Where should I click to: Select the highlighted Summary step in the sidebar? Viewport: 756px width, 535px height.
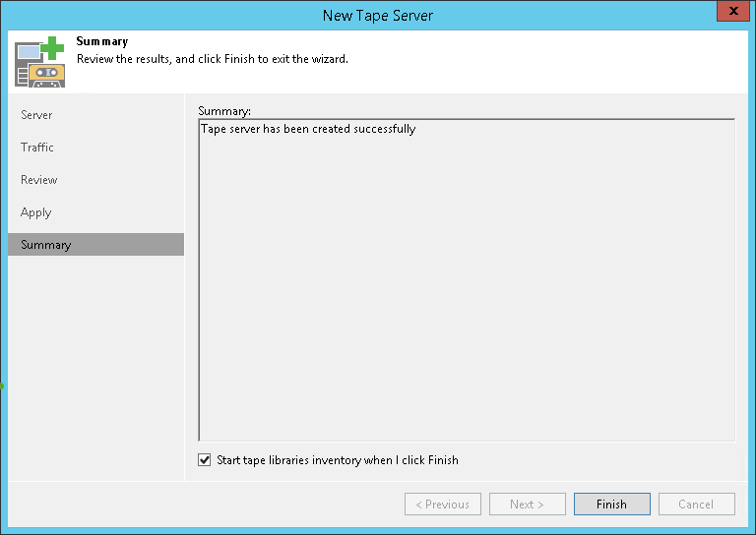point(46,245)
